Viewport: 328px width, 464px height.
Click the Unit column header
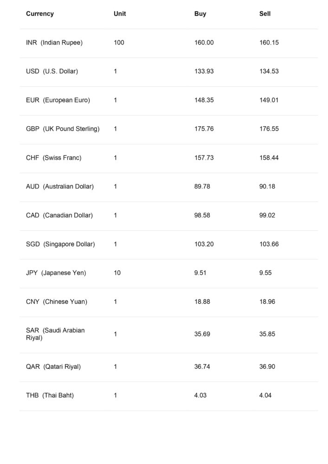[x=120, y=14]
